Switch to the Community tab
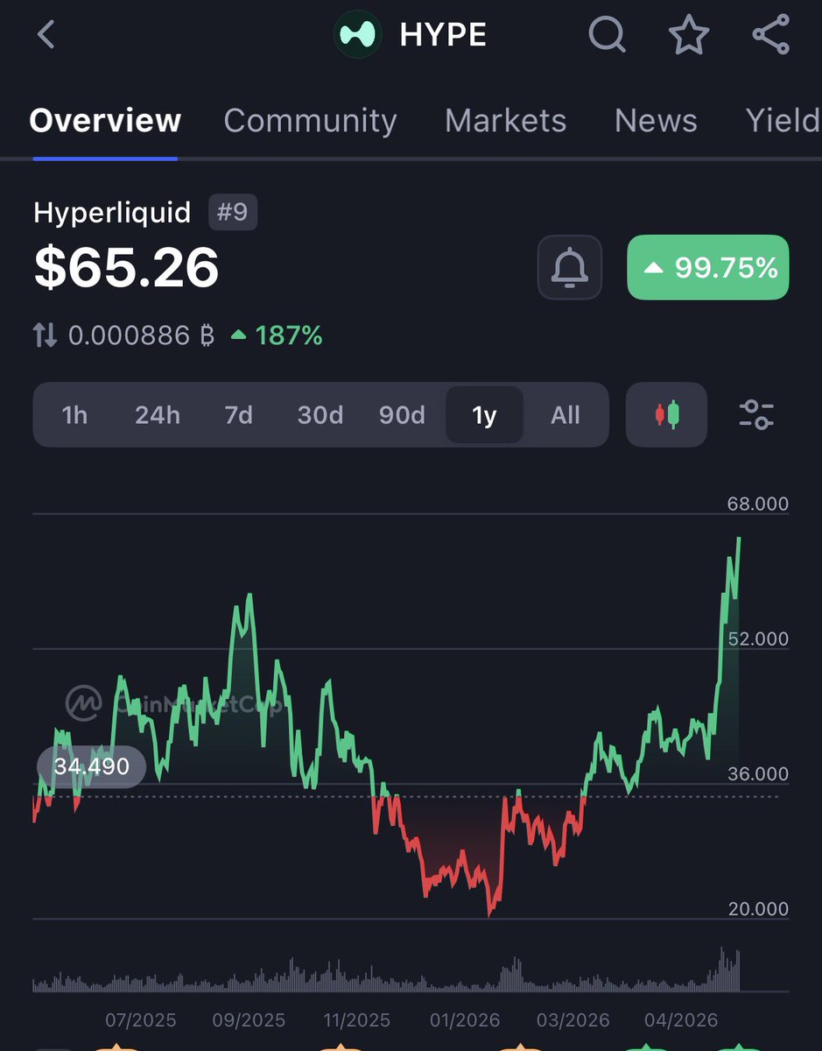The image size is (822, 1051). click(x=310, y=120)
